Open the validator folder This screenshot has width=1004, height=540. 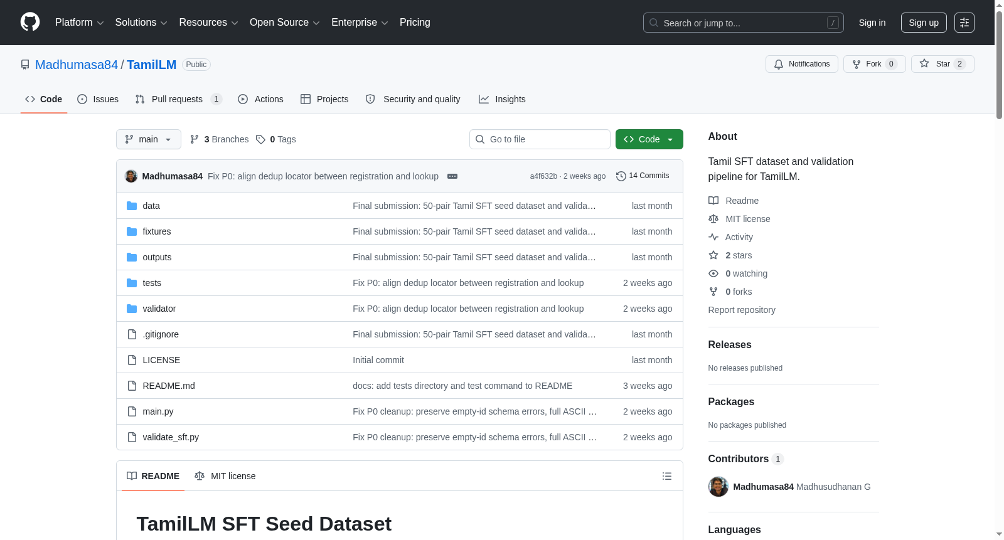159,309
